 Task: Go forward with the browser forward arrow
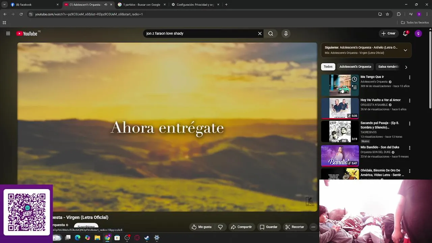coord(13,14)
